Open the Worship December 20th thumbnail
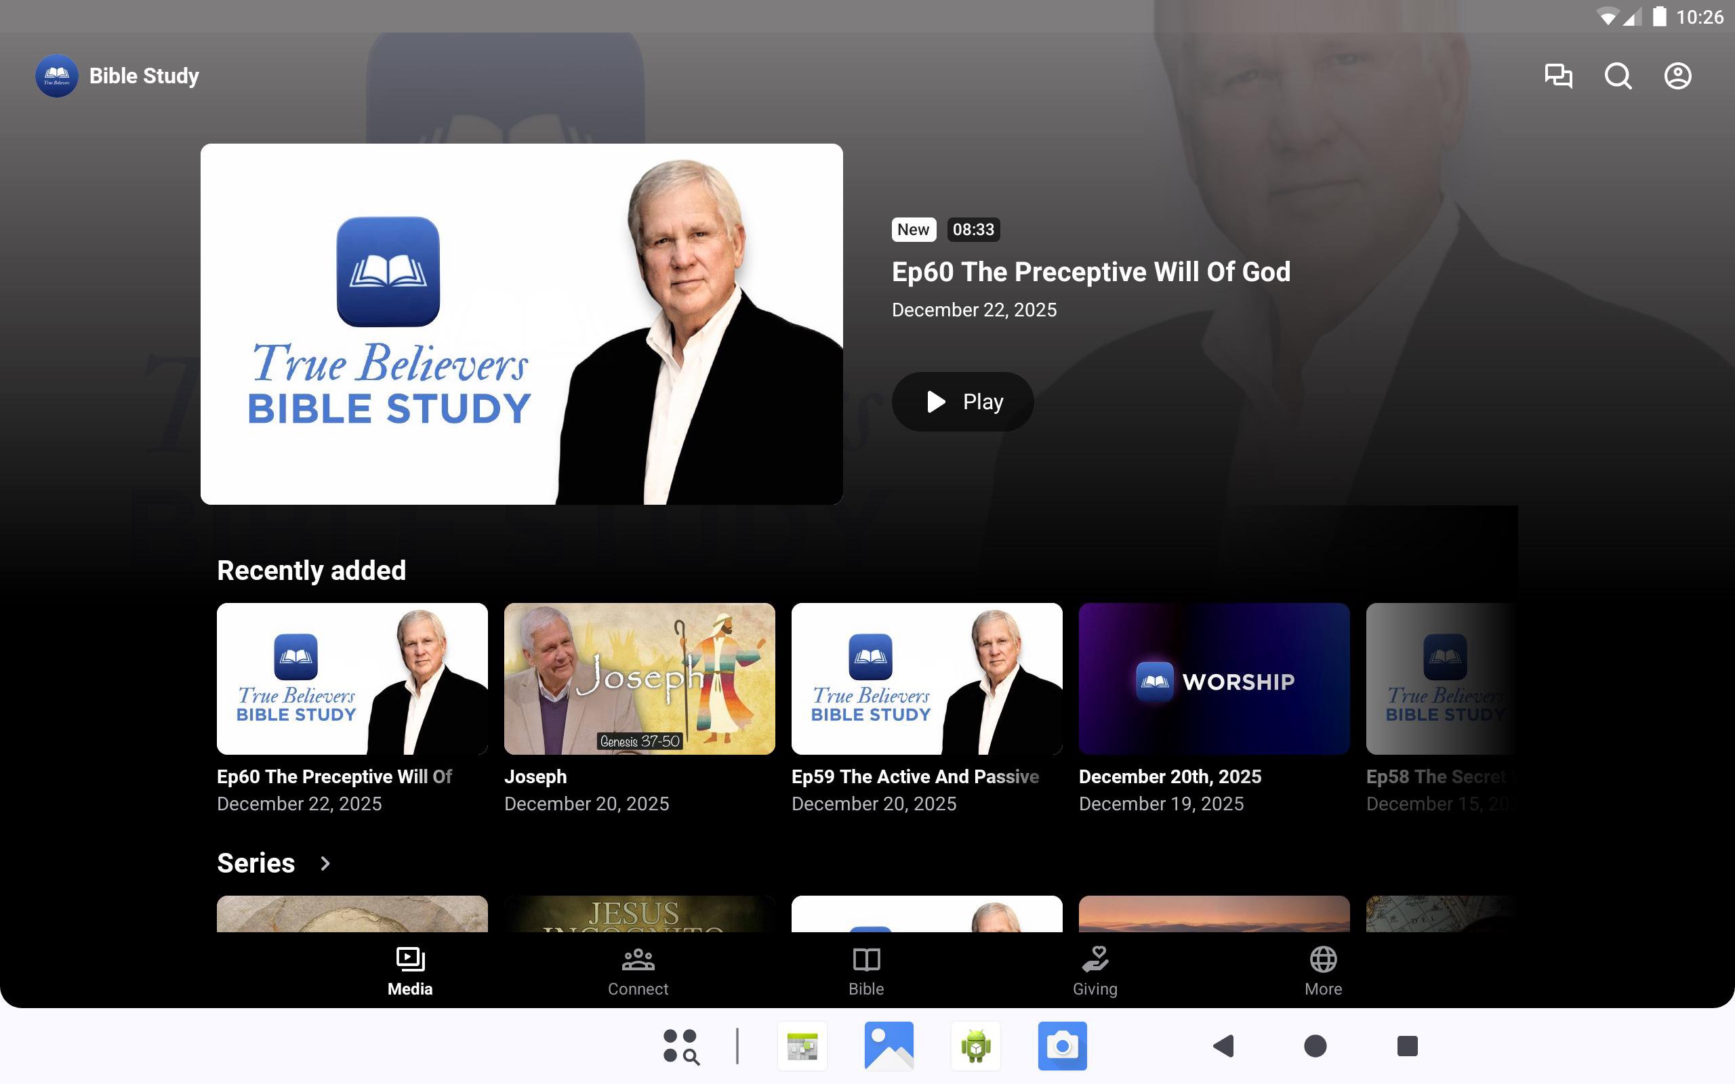Image resolution: width=1735 pixels, height=1084 pixels. click(x=1213, y=678)
